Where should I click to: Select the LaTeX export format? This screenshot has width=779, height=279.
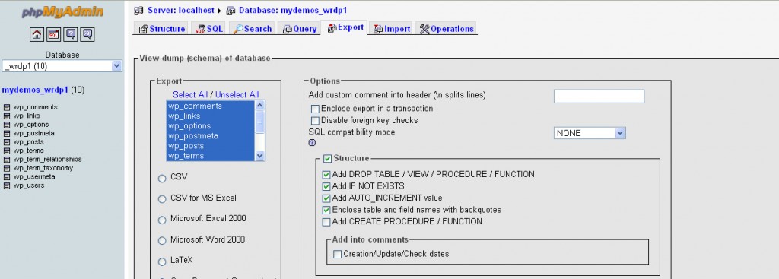162,262
